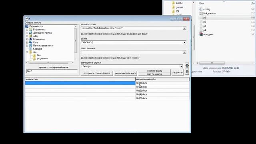Select the p4 file icon in Explorer

pos(201,30)
